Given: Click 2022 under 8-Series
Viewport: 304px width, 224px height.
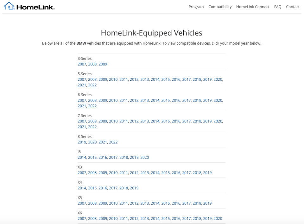Looking at the screenshot, I should pos(113,142).
